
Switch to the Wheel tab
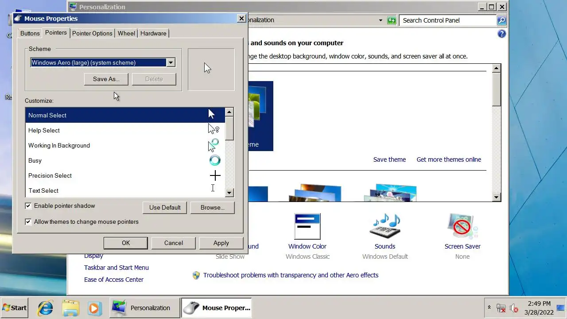point(126,33)
